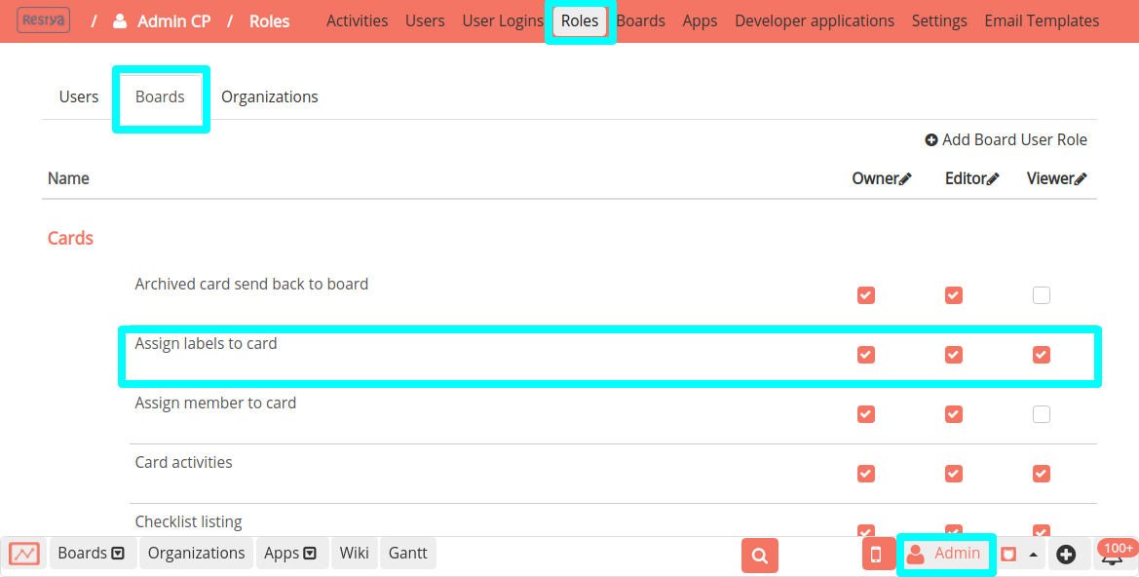Open Gantt from the bottom bar
1139x577 pixels.
(x=407, y=553)
